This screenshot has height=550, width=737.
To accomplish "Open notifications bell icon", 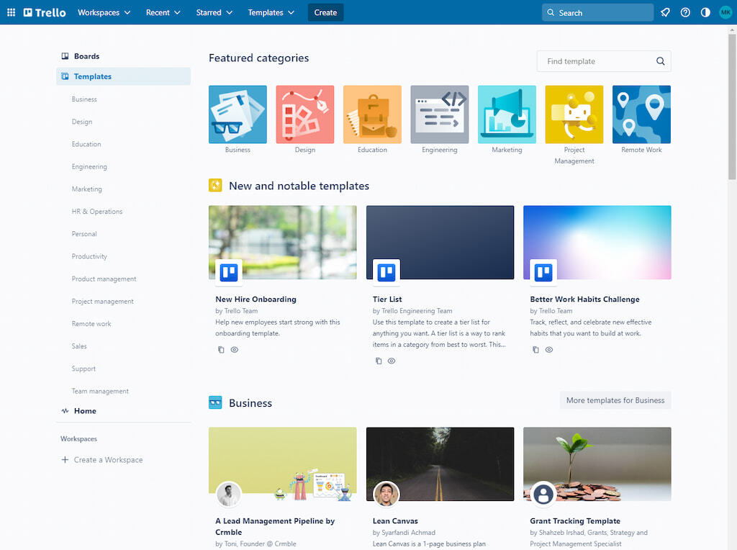I will [x=665, y=12].
